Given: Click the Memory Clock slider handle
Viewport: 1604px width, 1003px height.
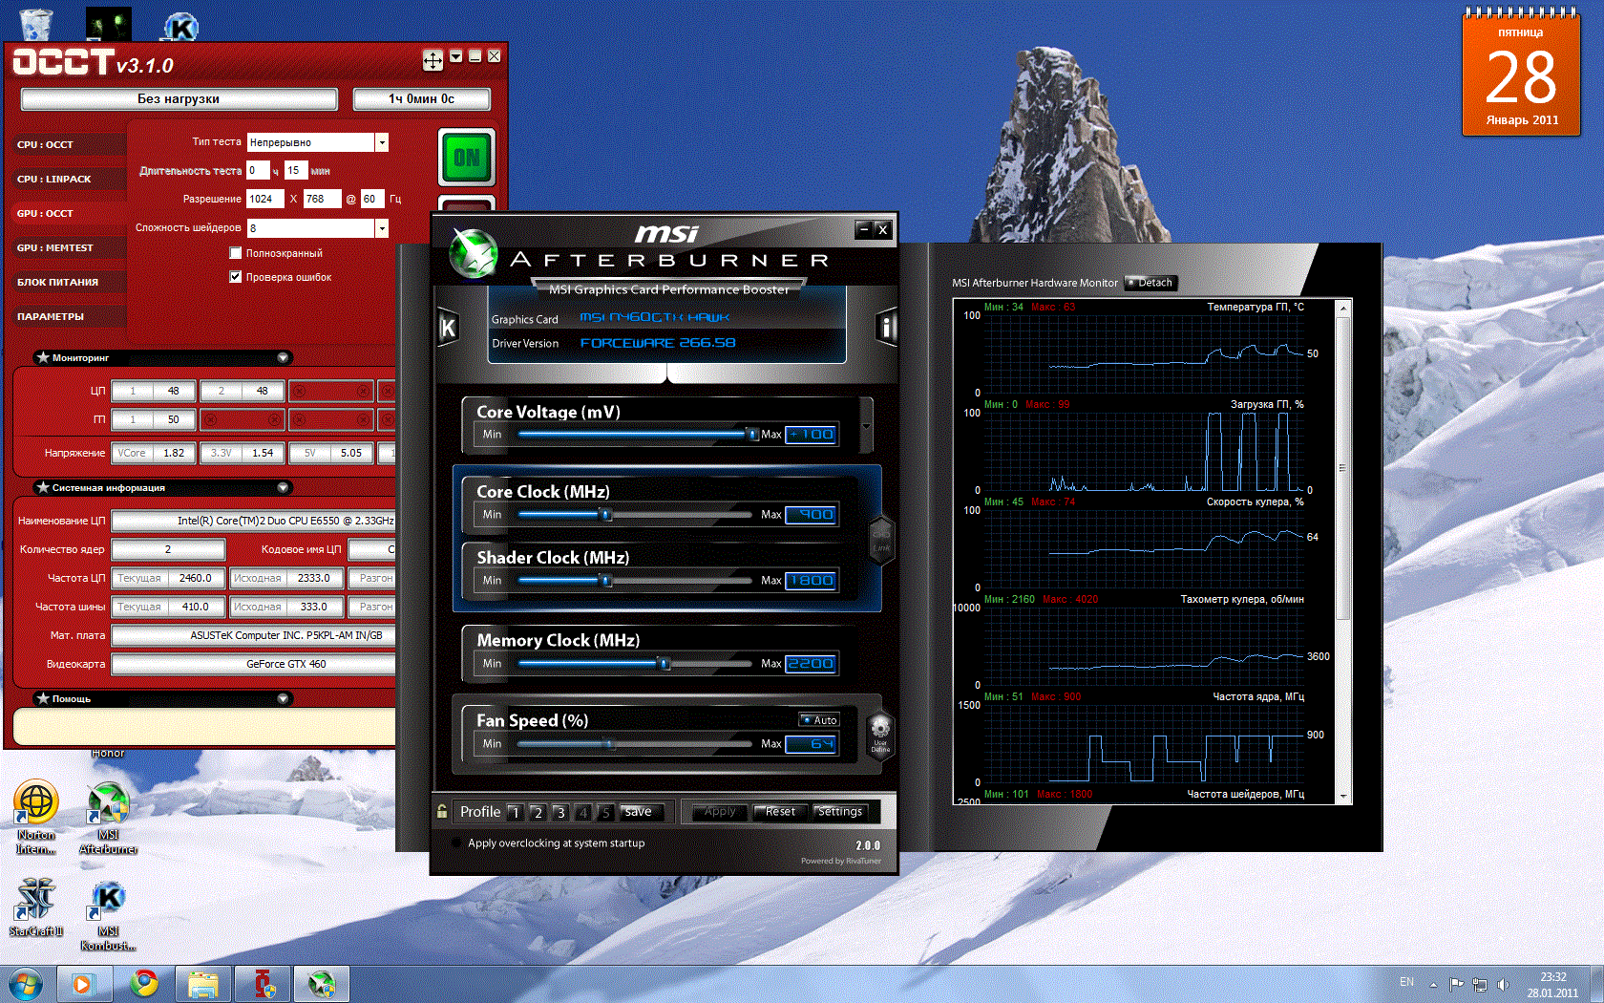Looking at the screenshot, I should point(664,664).
